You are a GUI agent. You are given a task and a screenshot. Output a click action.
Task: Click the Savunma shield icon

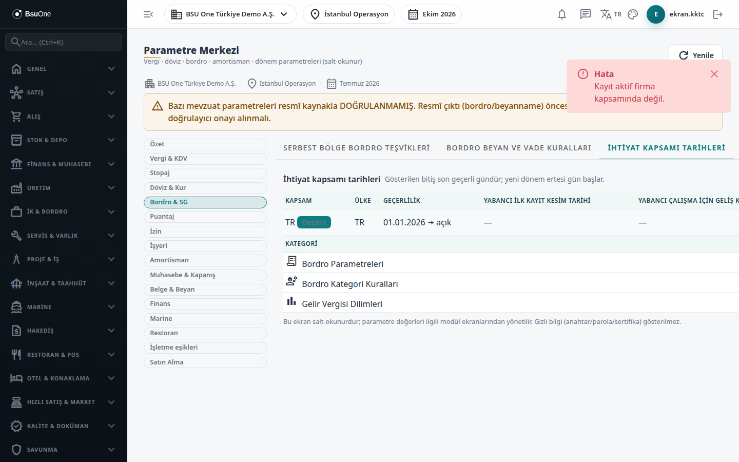[x=16, y=450]
